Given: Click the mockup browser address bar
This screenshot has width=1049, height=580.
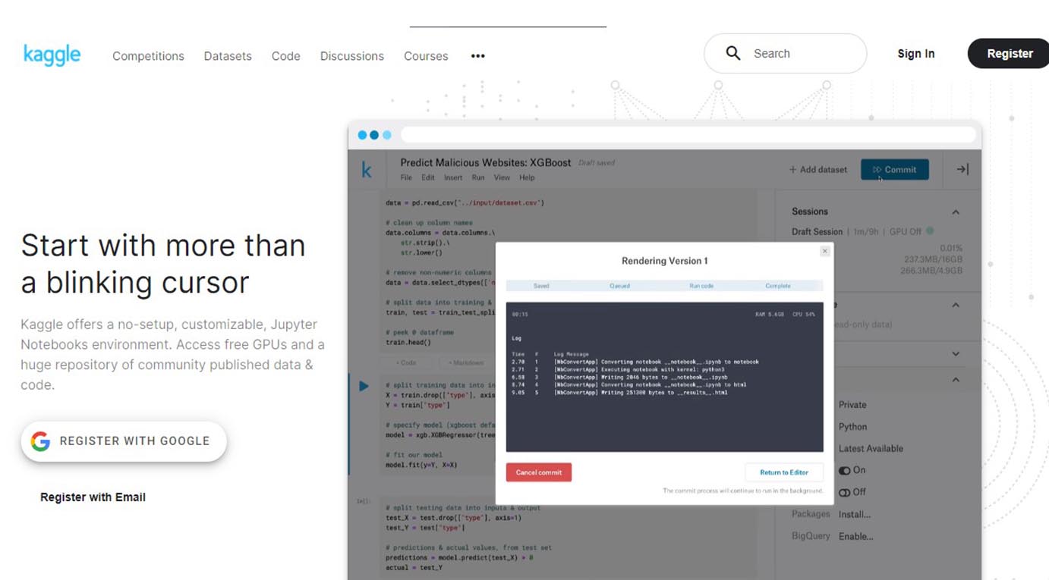Looking at the screenshot, I should click(688, 135).
